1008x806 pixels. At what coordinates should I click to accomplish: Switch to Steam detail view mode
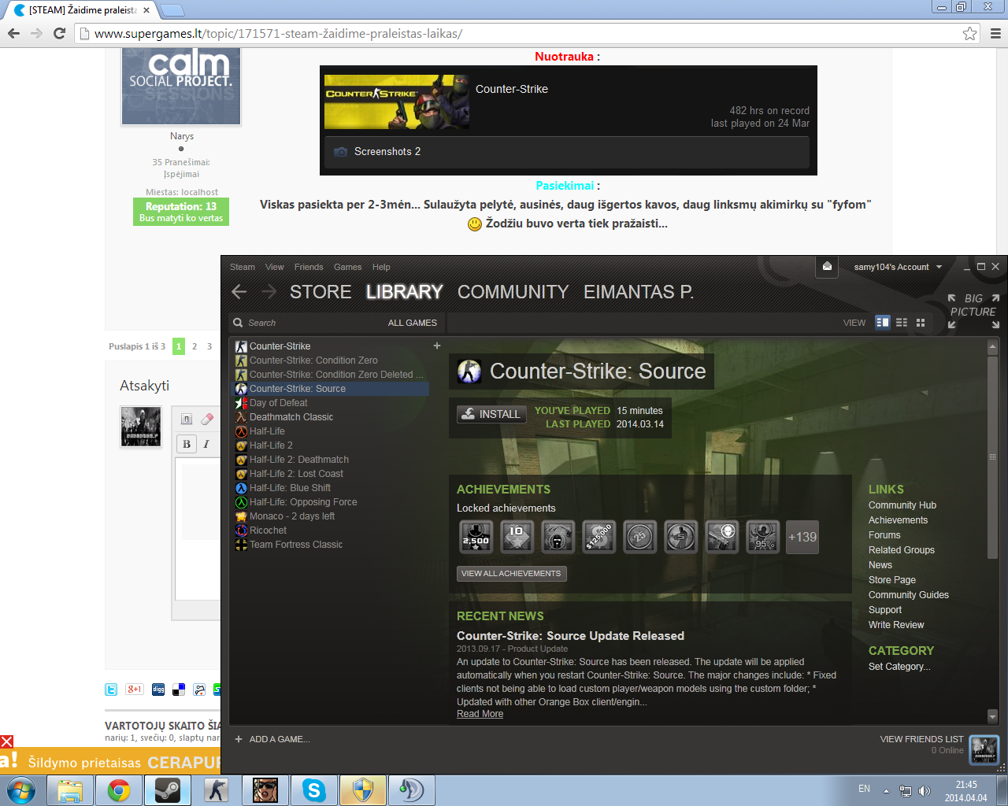883,323
